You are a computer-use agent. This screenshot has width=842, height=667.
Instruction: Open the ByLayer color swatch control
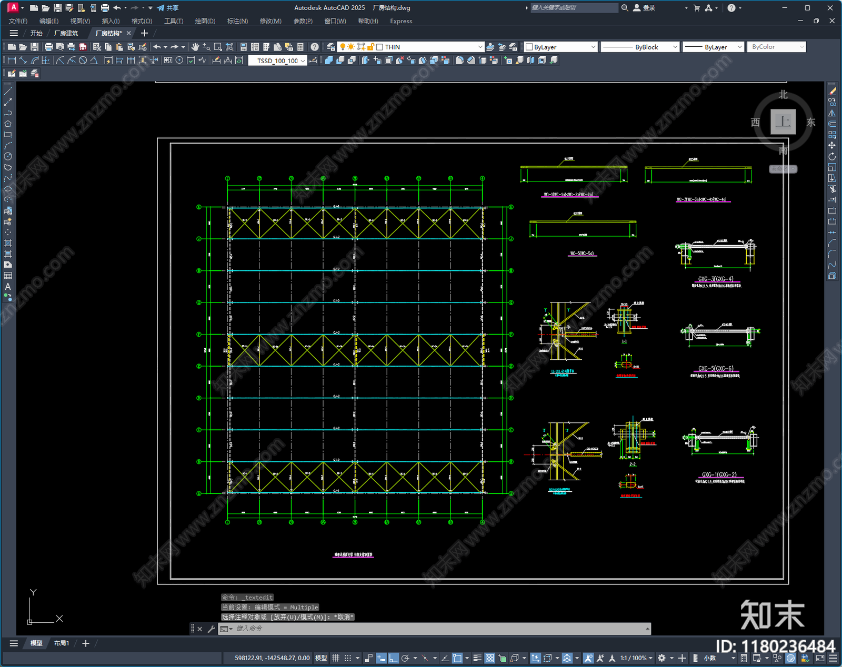[x=561, y=47]
